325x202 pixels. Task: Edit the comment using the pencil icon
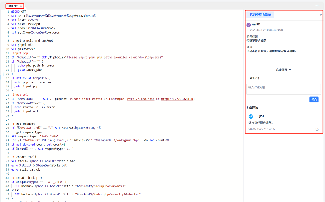tap(317, 129)
